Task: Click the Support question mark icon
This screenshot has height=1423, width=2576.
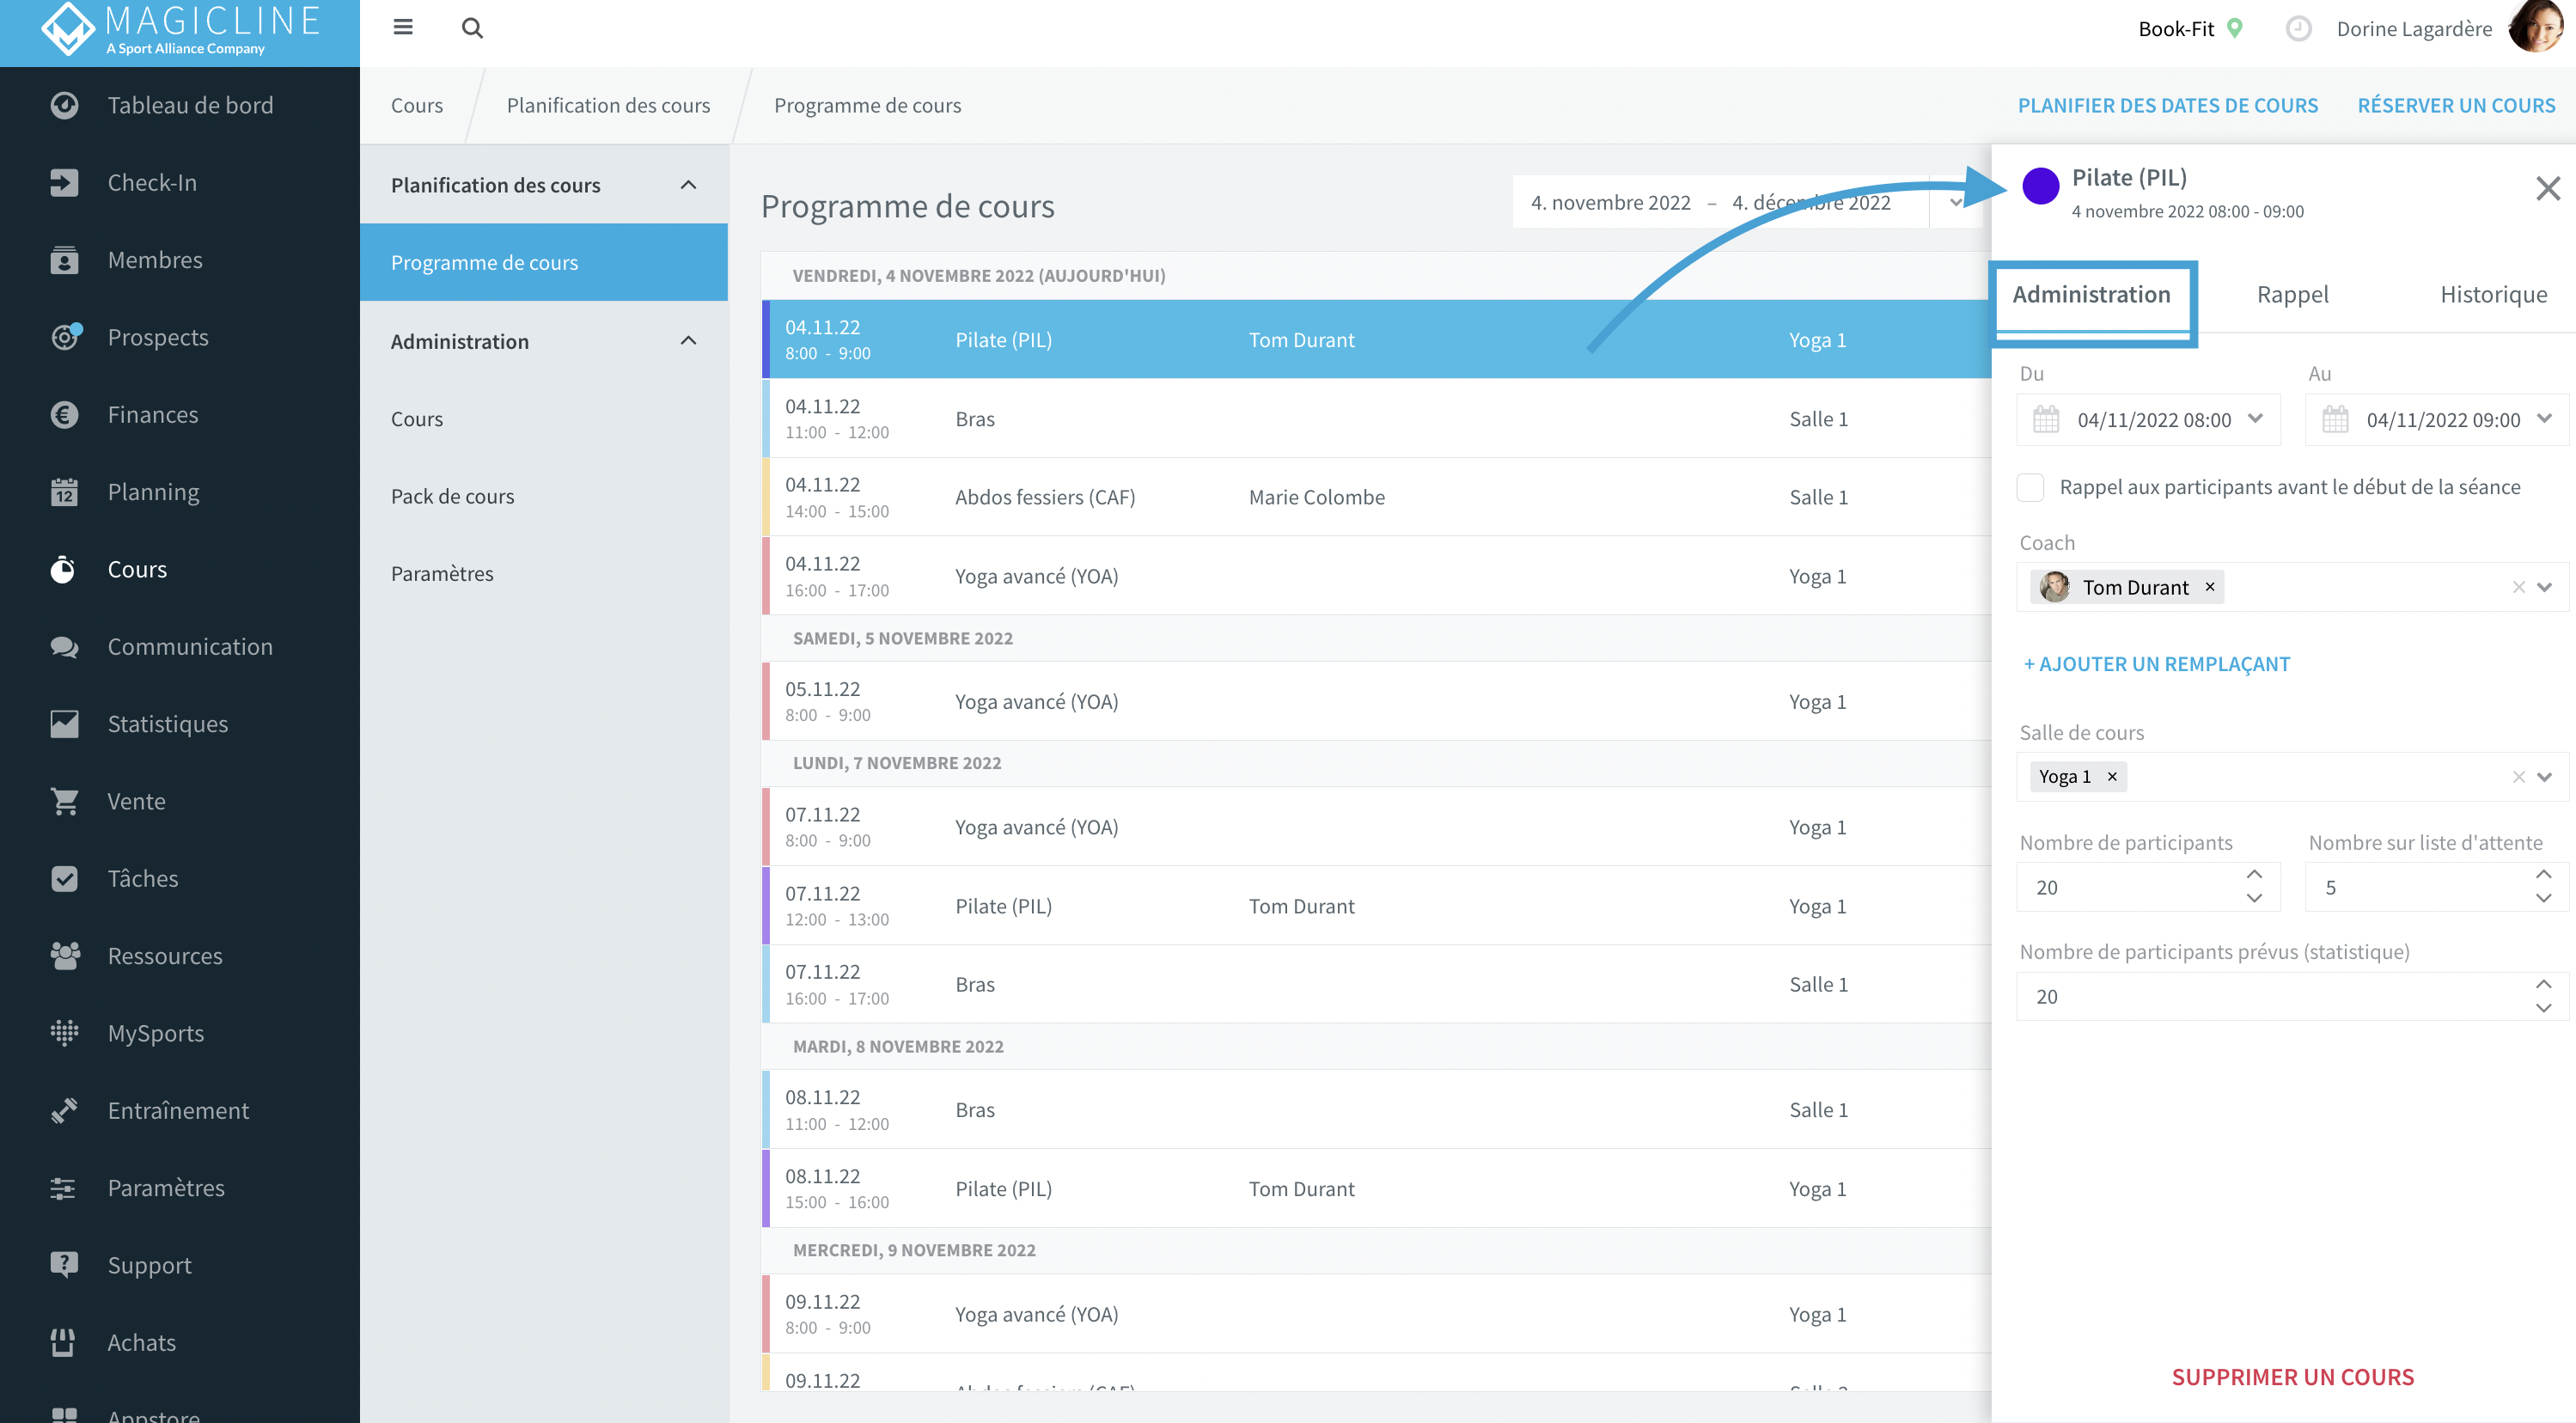Action: (64, 1265)
